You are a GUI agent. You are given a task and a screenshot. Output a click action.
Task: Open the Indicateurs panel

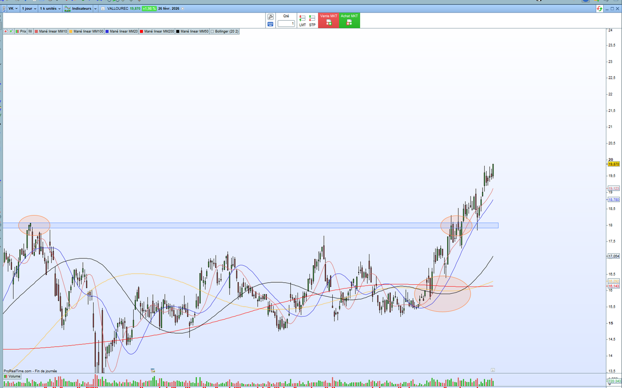pos(77,9)
